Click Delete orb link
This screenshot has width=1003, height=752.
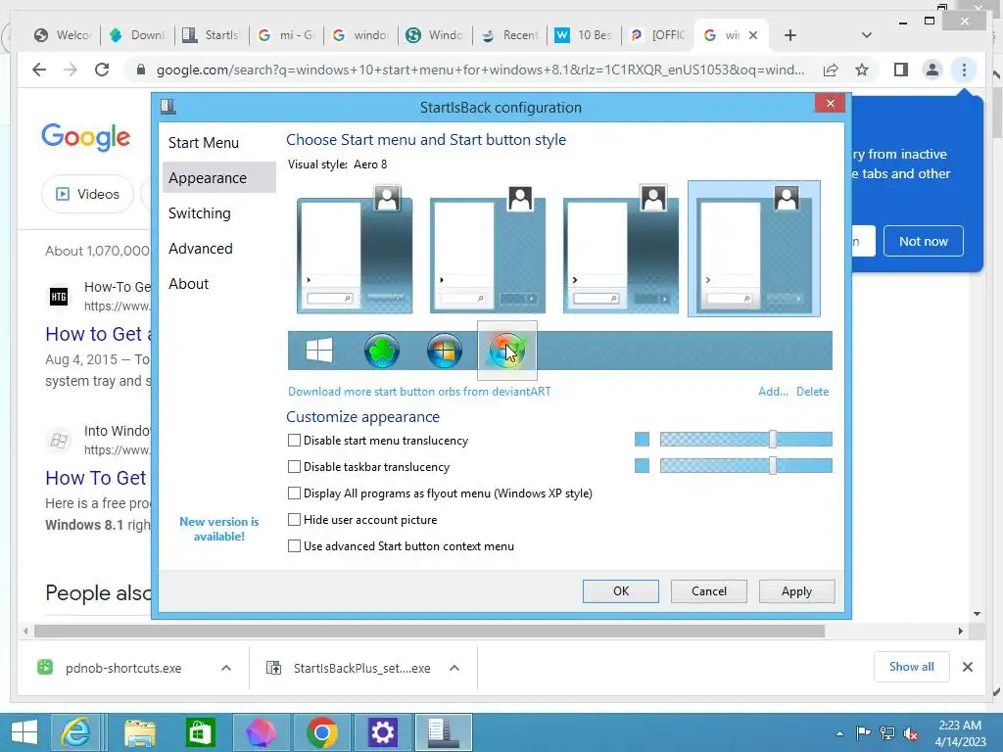[812, 392]
